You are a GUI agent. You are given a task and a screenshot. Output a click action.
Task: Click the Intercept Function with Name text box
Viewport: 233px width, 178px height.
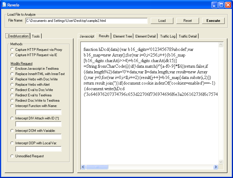click(38, 112)
